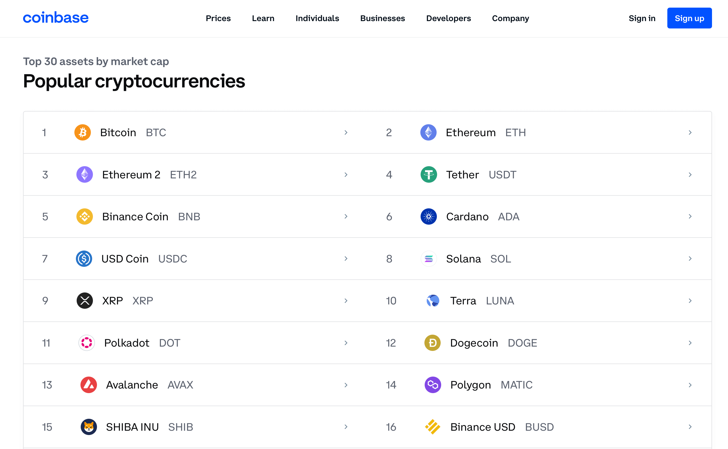Click the blue Sign up button
The width and height of the screenshot is (728, 449).
point(689,18)
